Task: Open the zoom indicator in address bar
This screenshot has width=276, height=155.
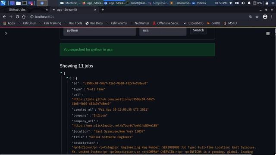Action: click(x=250, y=17)
